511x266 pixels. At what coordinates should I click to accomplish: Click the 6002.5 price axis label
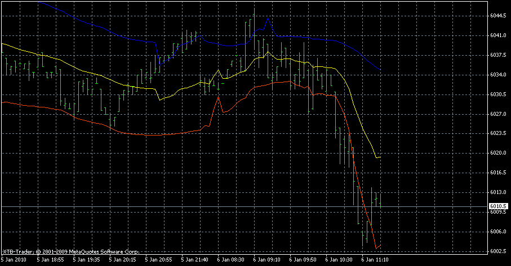click(x=497, y=251)
